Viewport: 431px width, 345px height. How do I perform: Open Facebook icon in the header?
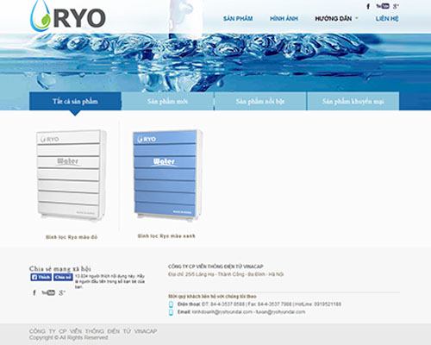tap(368, 6)
